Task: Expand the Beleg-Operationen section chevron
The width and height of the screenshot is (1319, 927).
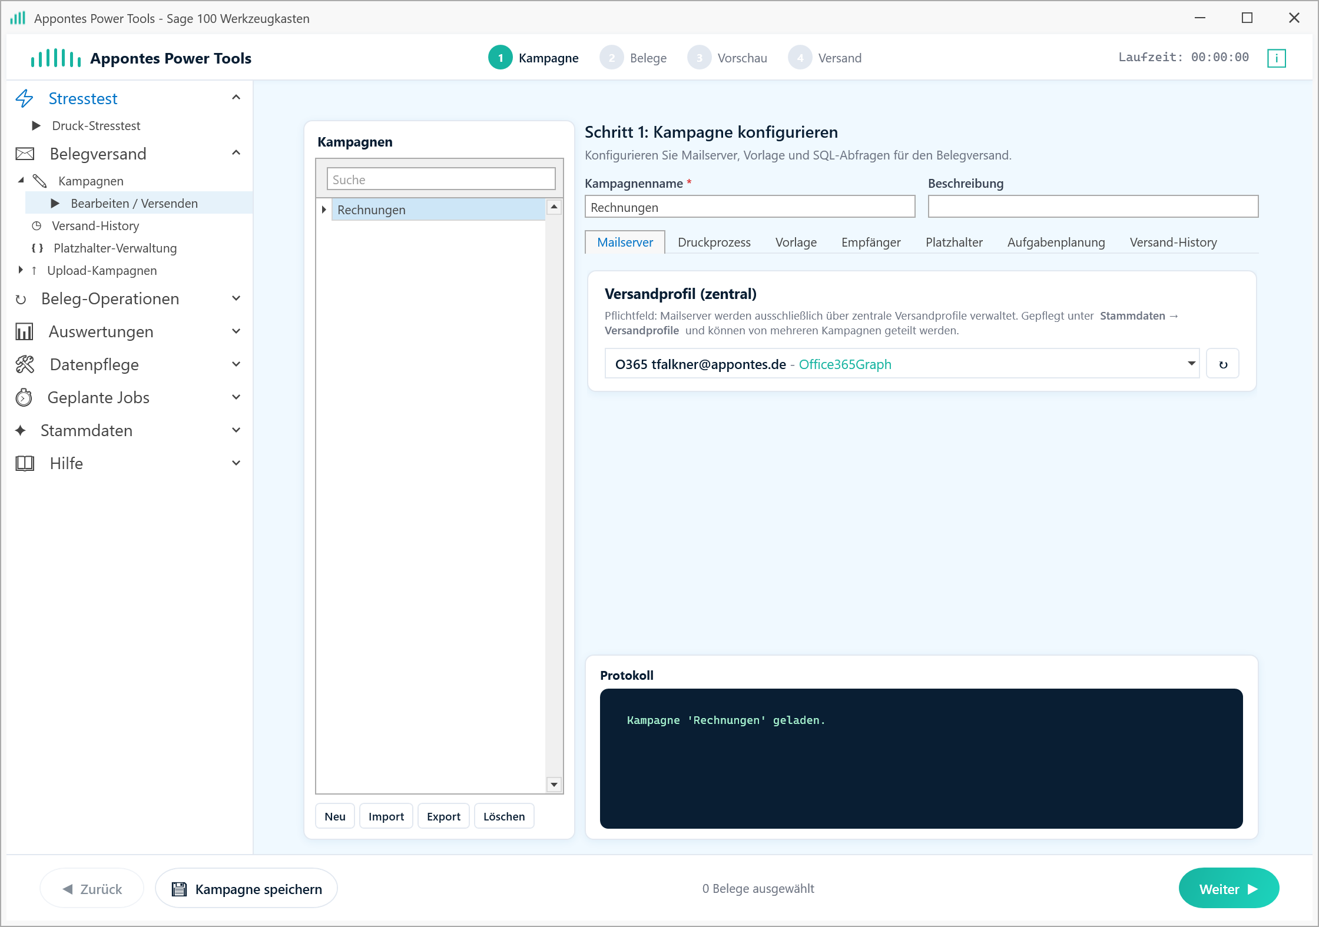Action: 236,298
